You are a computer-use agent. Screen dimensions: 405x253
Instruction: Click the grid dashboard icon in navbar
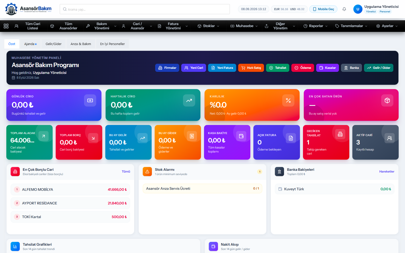pyautogui.click(x=6, y=26)
